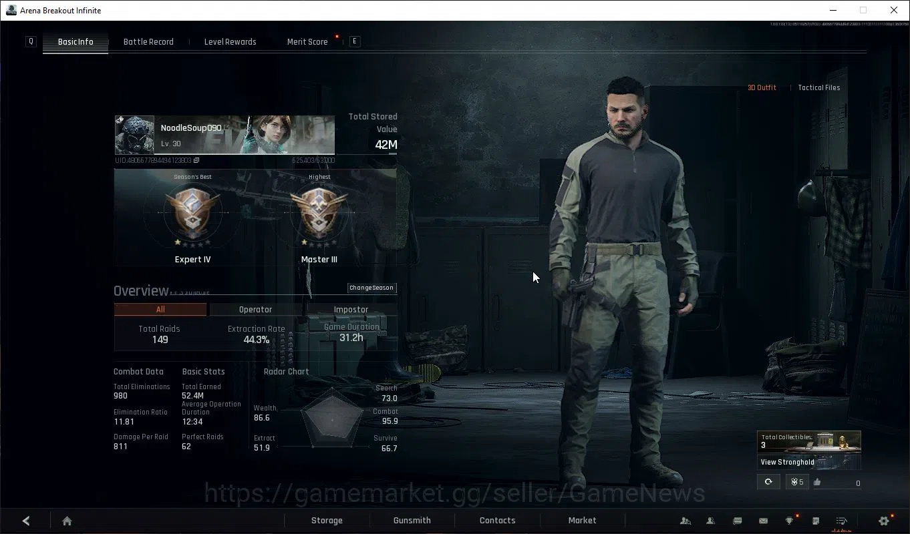The height and width of the screenshot is (534, 910).
Task: Switch to the Basic Info tab
Action: [x=75, y=41]
